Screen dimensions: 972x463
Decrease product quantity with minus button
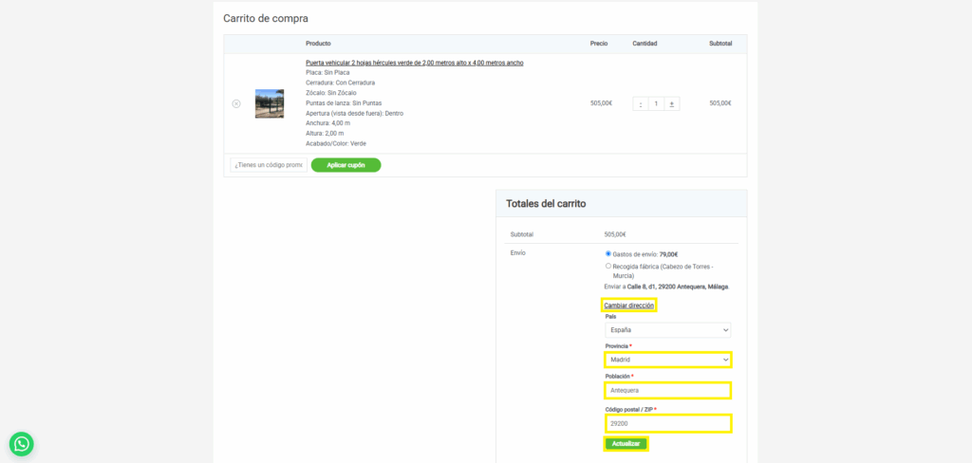(x=641, y=103)
